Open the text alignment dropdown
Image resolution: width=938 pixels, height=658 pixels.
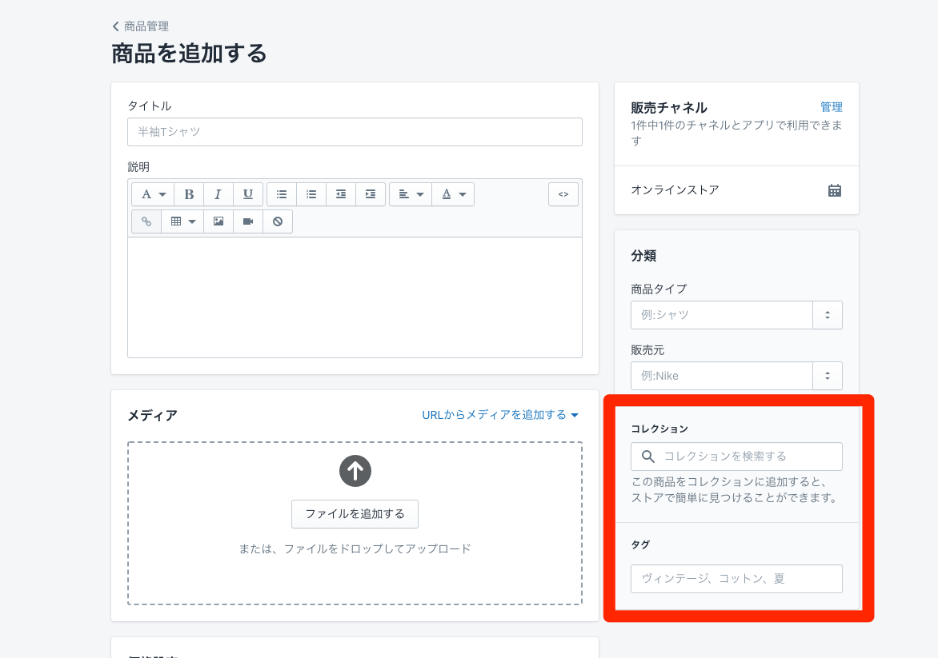411,194
